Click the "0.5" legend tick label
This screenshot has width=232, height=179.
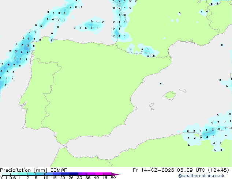click(12, 178)
